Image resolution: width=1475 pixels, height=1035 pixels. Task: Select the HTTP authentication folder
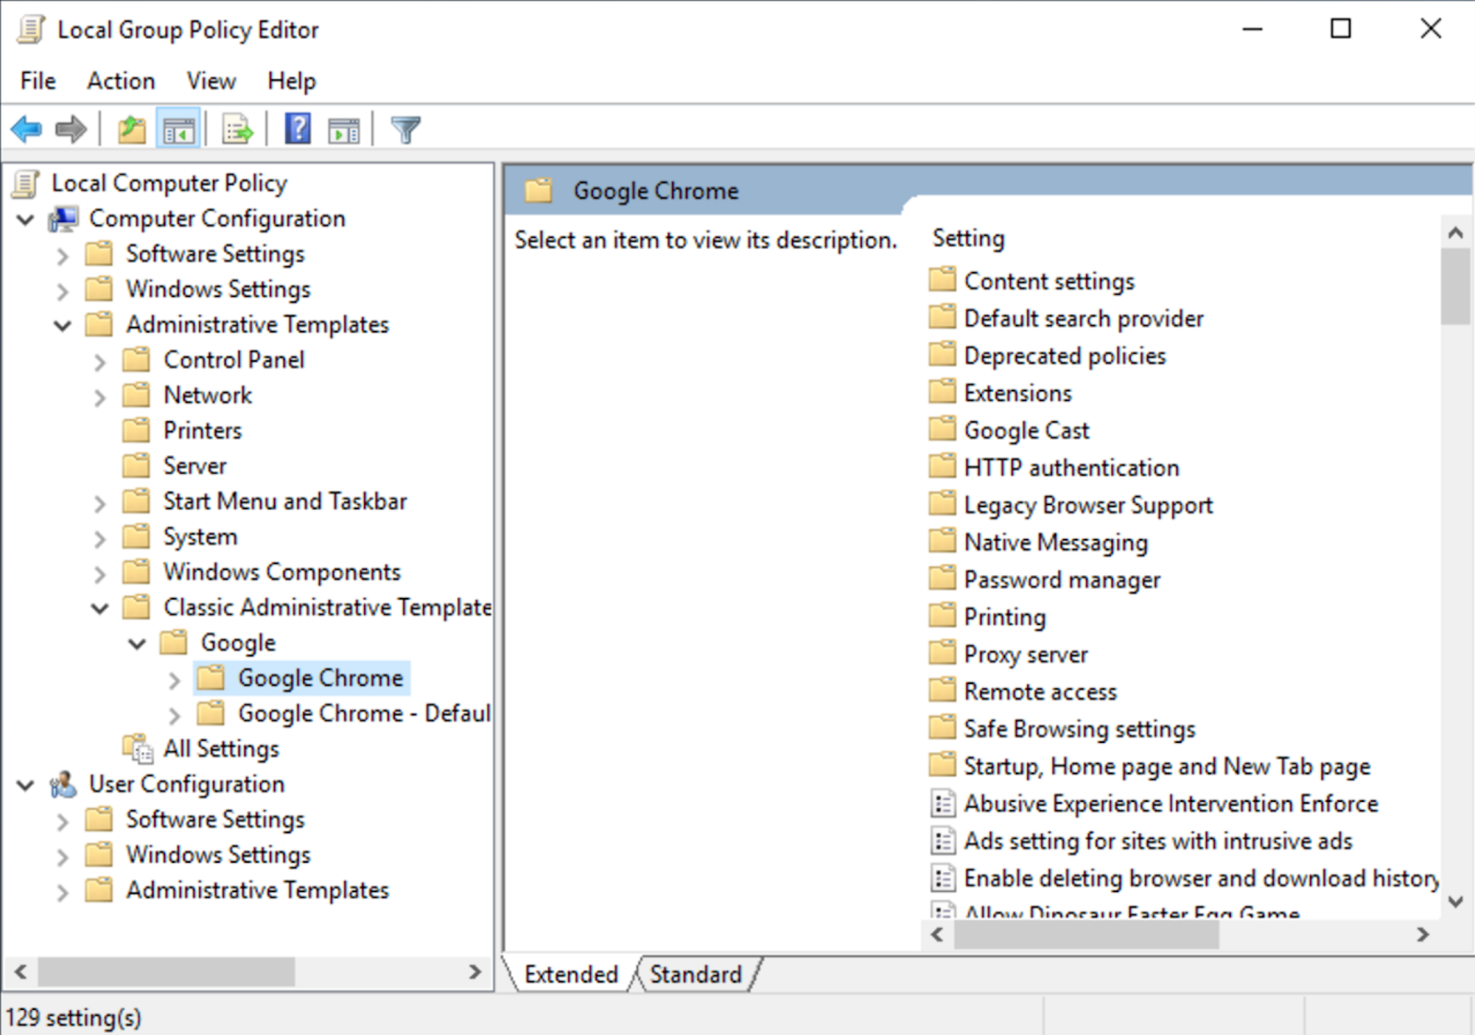point(1071,467)
